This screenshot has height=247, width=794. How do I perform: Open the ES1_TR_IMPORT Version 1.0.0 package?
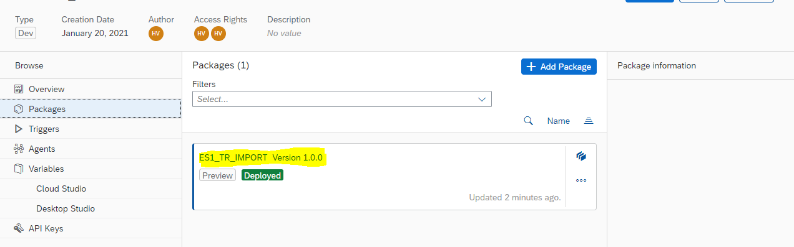point(261,157)
